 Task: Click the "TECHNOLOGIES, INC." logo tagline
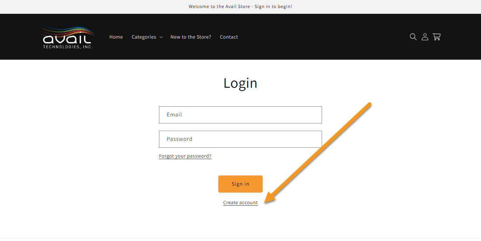[x=68, y=47]
